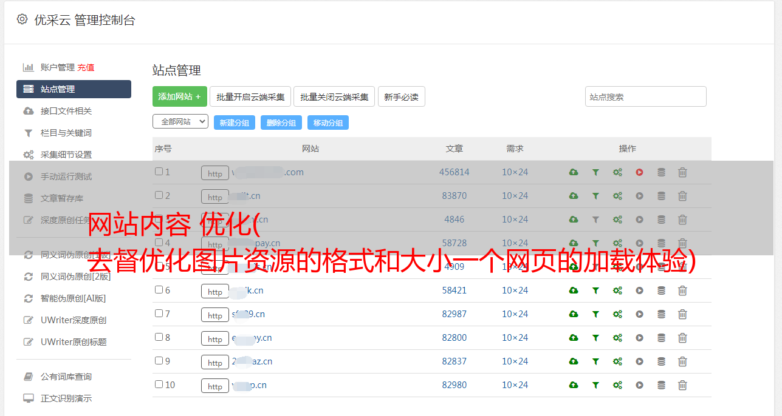Click the red play icon in row 1
The height and width of the screenshot is (416, 782).
(639, 172)
